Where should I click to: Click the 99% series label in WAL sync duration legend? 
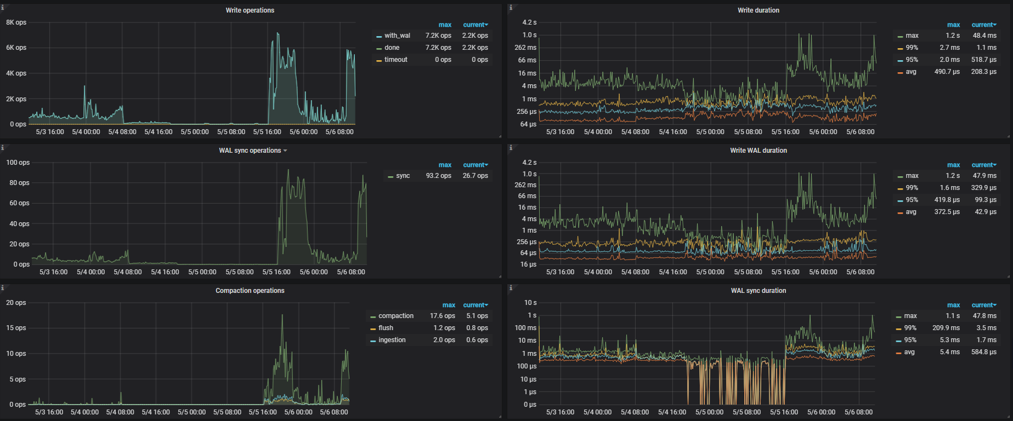pyautogui.click(x=910, y=328)
